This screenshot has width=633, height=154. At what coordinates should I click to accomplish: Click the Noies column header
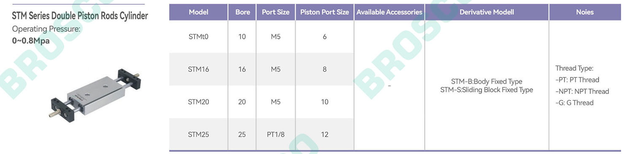tap(585, 12)
